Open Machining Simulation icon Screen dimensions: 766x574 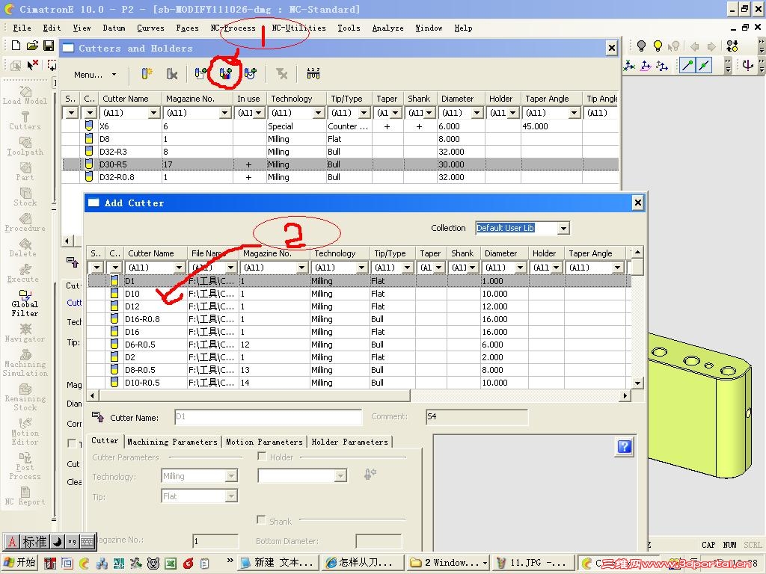25,363
